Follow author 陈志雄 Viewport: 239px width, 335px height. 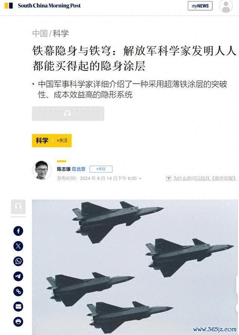coord(101,169)
